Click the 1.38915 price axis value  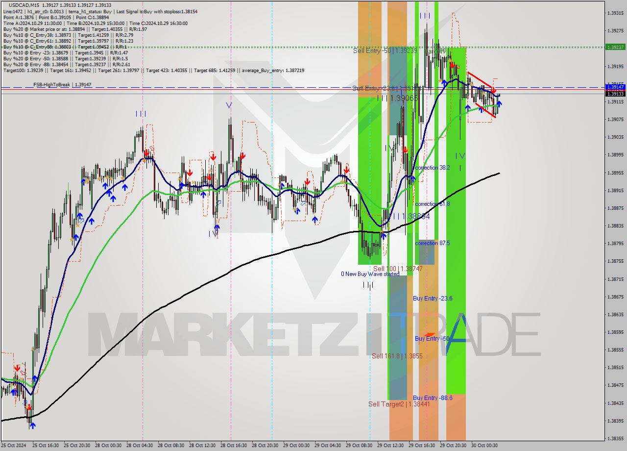[616, 190]
